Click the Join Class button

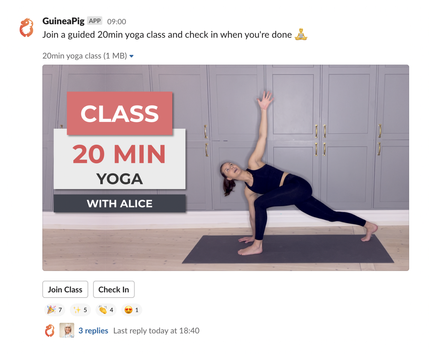pos(65,289)
